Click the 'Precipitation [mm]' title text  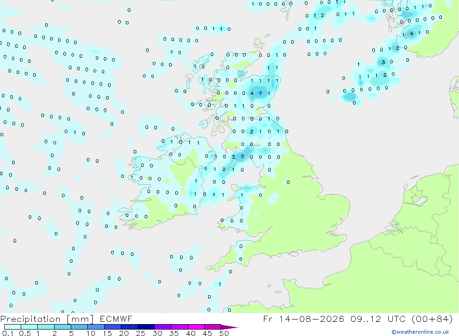click(47, 319)
